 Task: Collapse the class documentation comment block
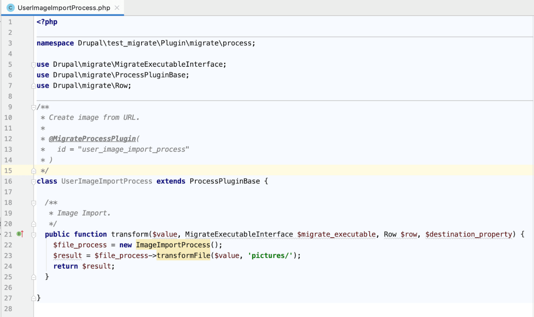[x=33, y=107]
